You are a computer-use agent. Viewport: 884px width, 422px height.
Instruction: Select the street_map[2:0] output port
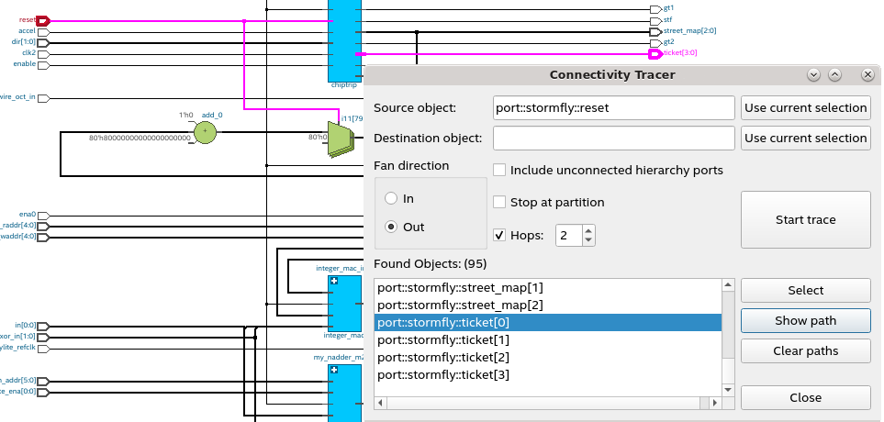(x=655, y=31)
